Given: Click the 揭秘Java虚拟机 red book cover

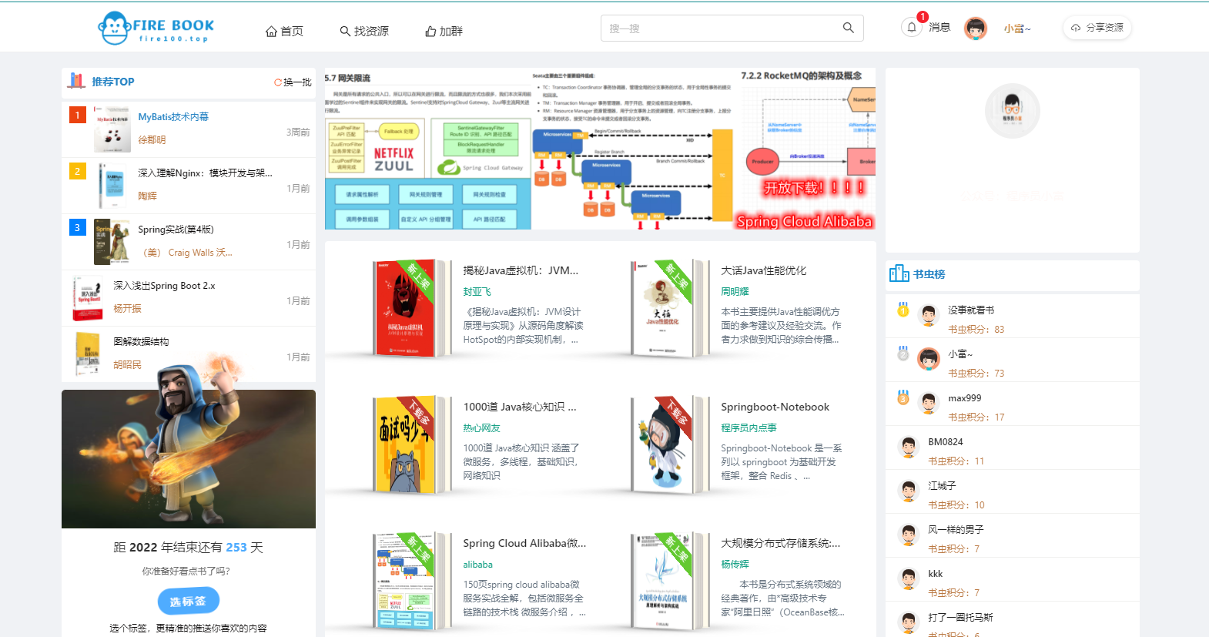Looking at the screenshot, I should click(x=412, y=308).
